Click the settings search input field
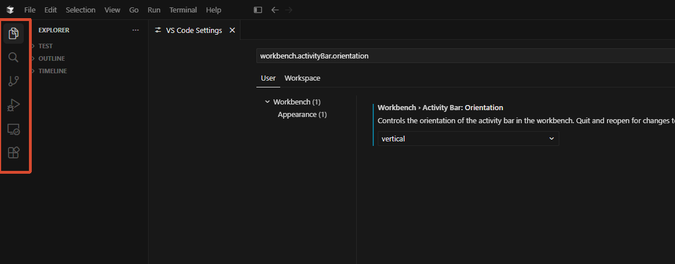The width and height of the screenshot is (675, 264). (465, 56)
